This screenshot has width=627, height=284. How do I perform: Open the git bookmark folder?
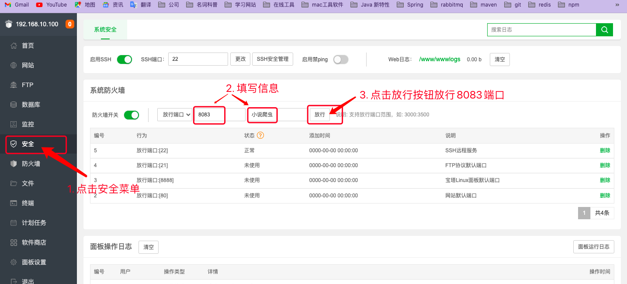point(513,5)
